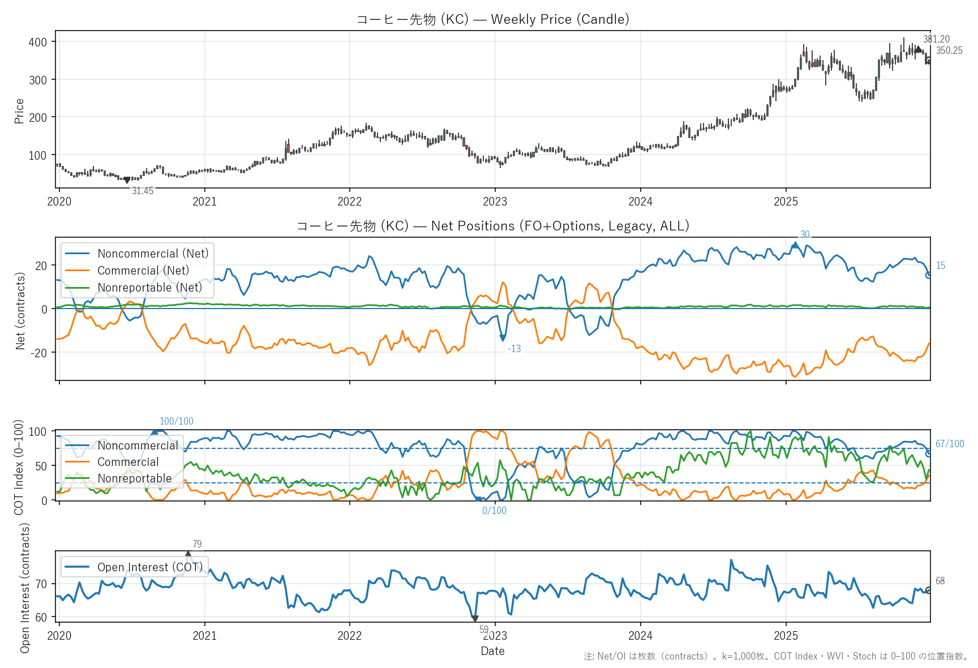Click the latest Open Interest circle marker near 68

tap(929, 590)
